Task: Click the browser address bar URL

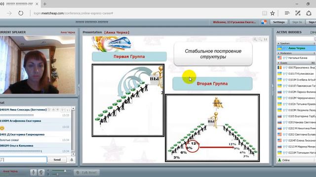Action: (x=74, y=13)
